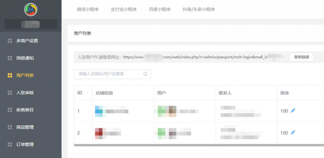Click grid icon beside 订单管理
This screenshot has height=158, width=324.
click(x=10, y=144)
